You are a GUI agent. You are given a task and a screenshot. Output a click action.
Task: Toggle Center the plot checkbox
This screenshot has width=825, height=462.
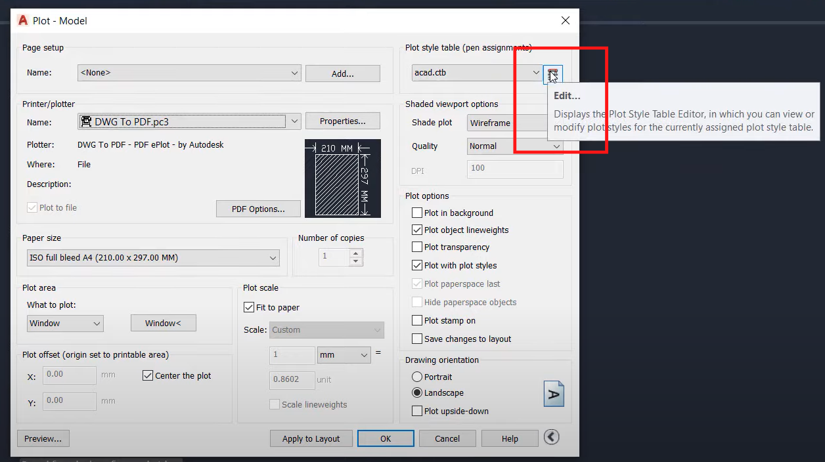147,375
